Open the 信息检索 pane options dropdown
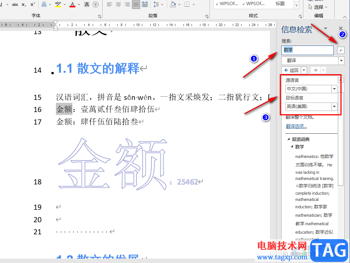 click(325, 28)
